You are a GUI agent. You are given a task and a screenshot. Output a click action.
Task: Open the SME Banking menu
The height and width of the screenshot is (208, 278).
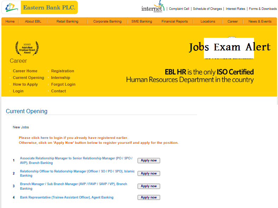click(x=142, y=22)
